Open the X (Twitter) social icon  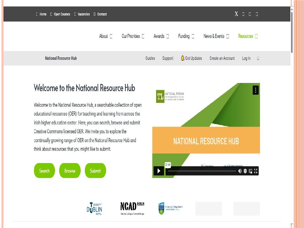tap(236, 14)
